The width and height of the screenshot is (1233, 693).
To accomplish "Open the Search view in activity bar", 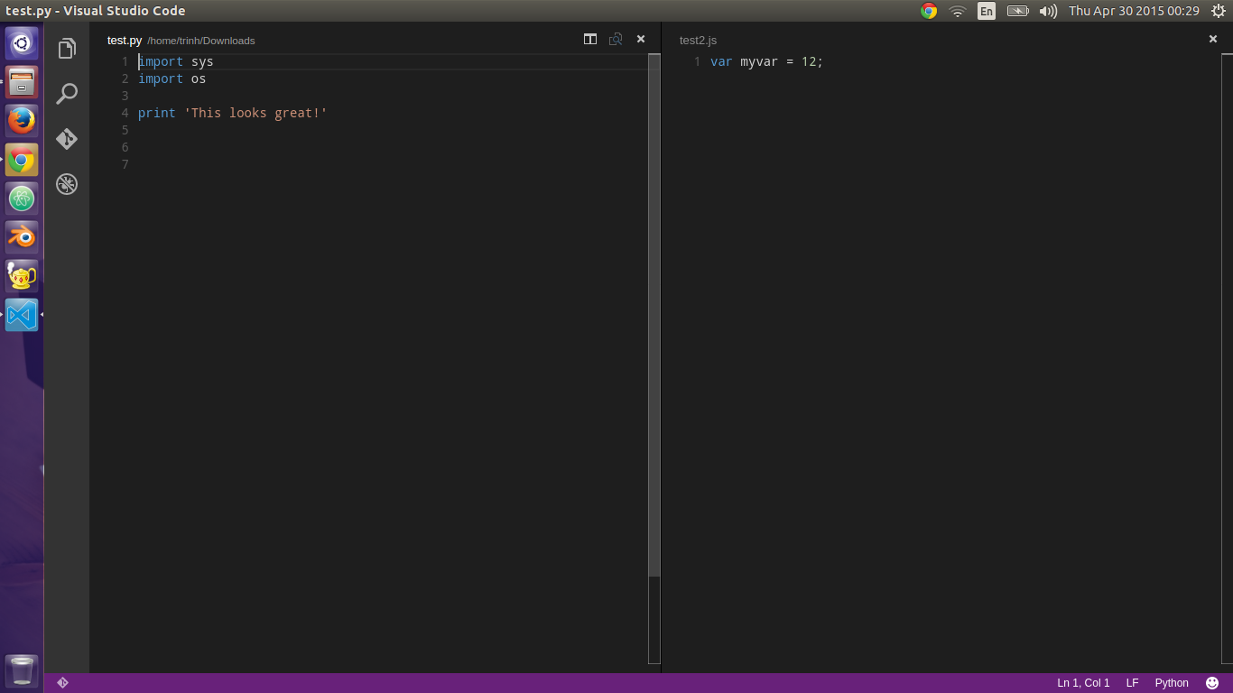I will pyautogui.click(x=67, y=94).
